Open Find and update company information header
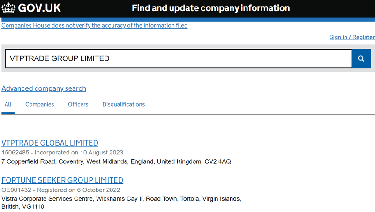 210,8
